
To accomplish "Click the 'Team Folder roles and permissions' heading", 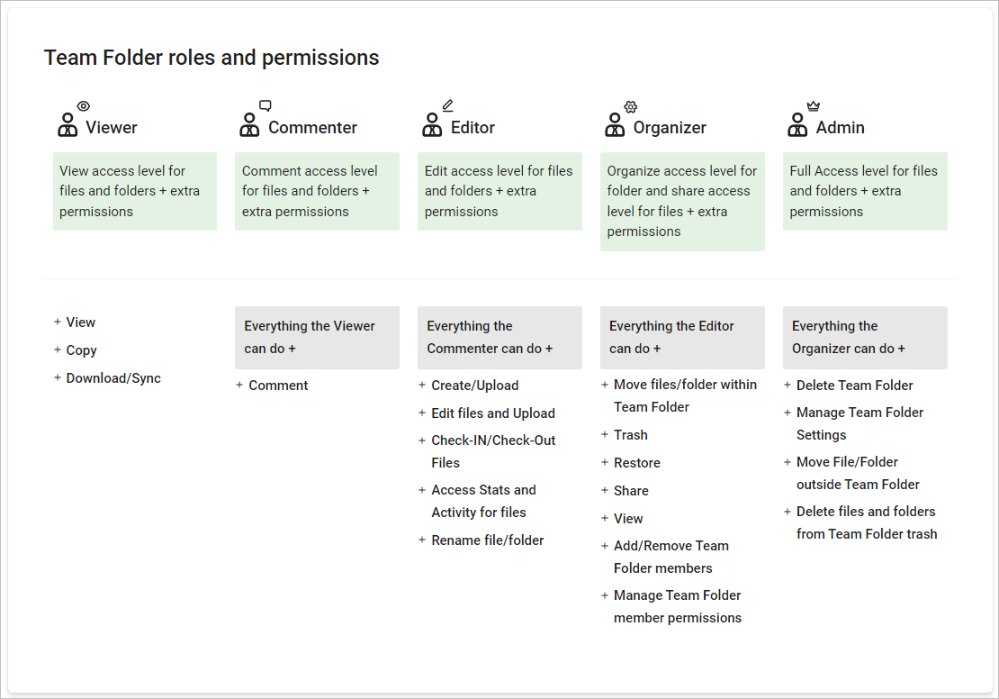I will (211, 58).
